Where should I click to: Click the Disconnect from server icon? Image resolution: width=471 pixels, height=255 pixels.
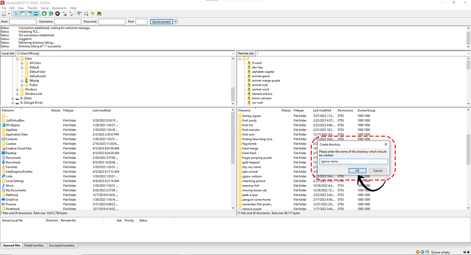point(65,14)
